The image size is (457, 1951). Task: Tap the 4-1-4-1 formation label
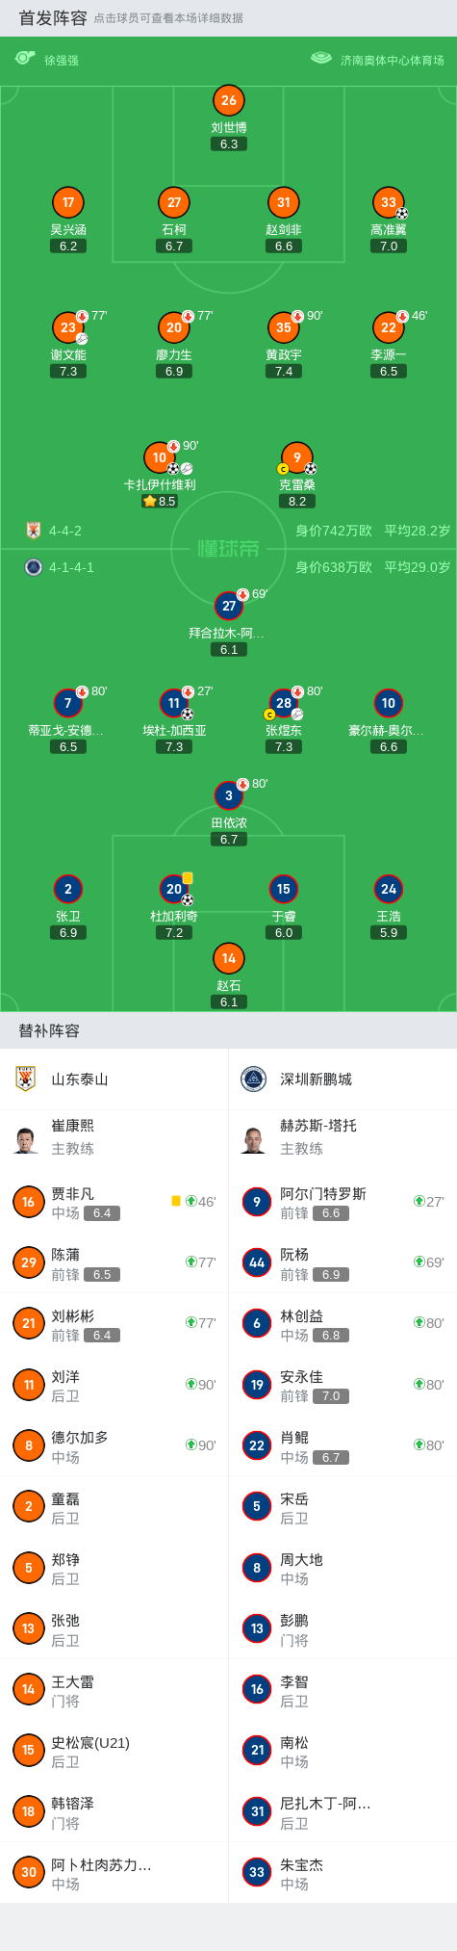(71, 567)
